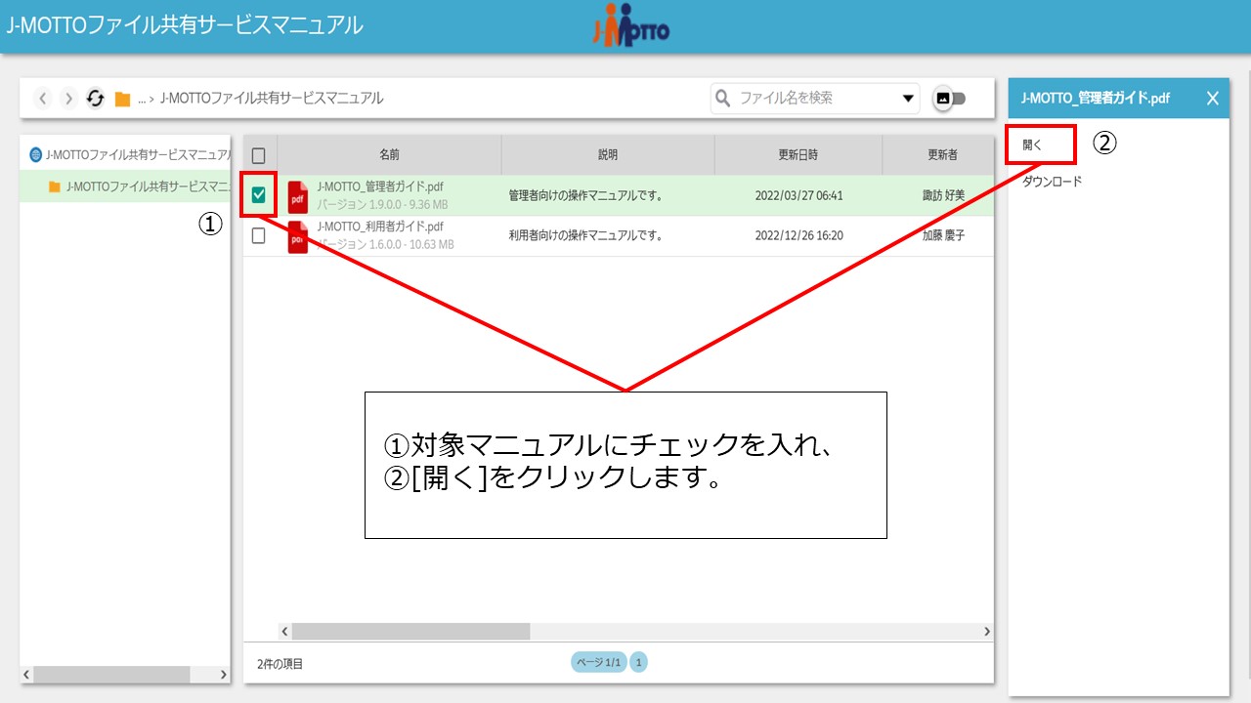Viewport: 1251px width, 703px height.
Task: Click the J-MOTTOファイル共有サービスマニュアル breadcrumb text
Action: (272, 98)
